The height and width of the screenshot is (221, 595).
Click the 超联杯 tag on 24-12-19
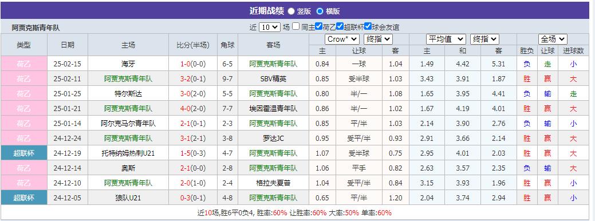pyautogui.click(x=24, y=153)
